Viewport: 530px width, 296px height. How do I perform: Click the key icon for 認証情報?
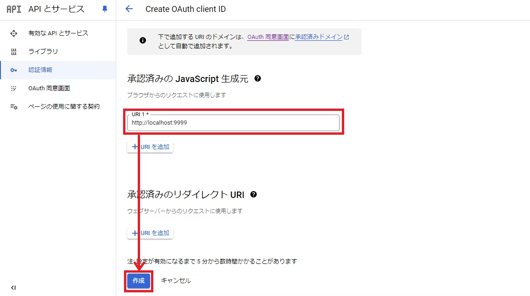14,70
